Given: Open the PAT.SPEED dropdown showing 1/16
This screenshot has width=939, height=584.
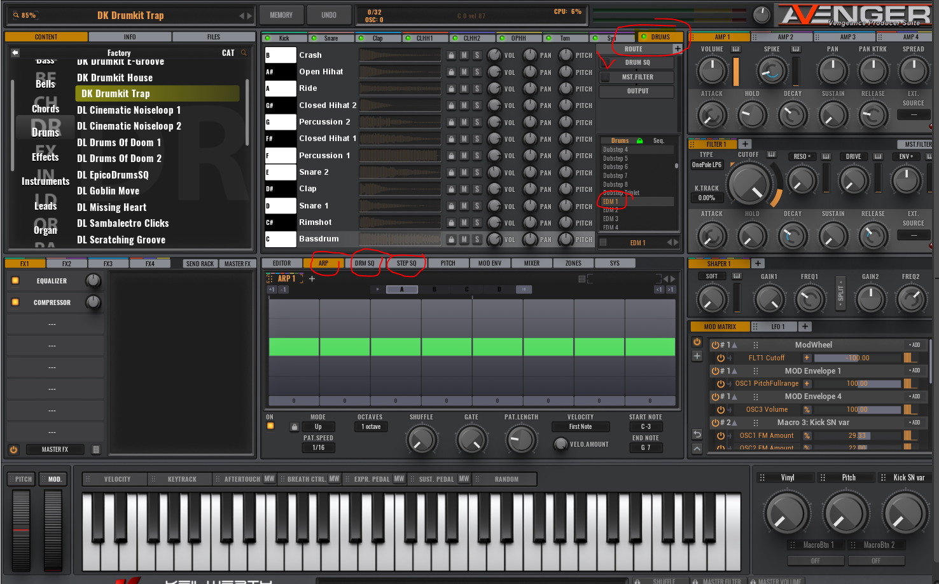Looking at the screenshot, I should coord(318,448).
